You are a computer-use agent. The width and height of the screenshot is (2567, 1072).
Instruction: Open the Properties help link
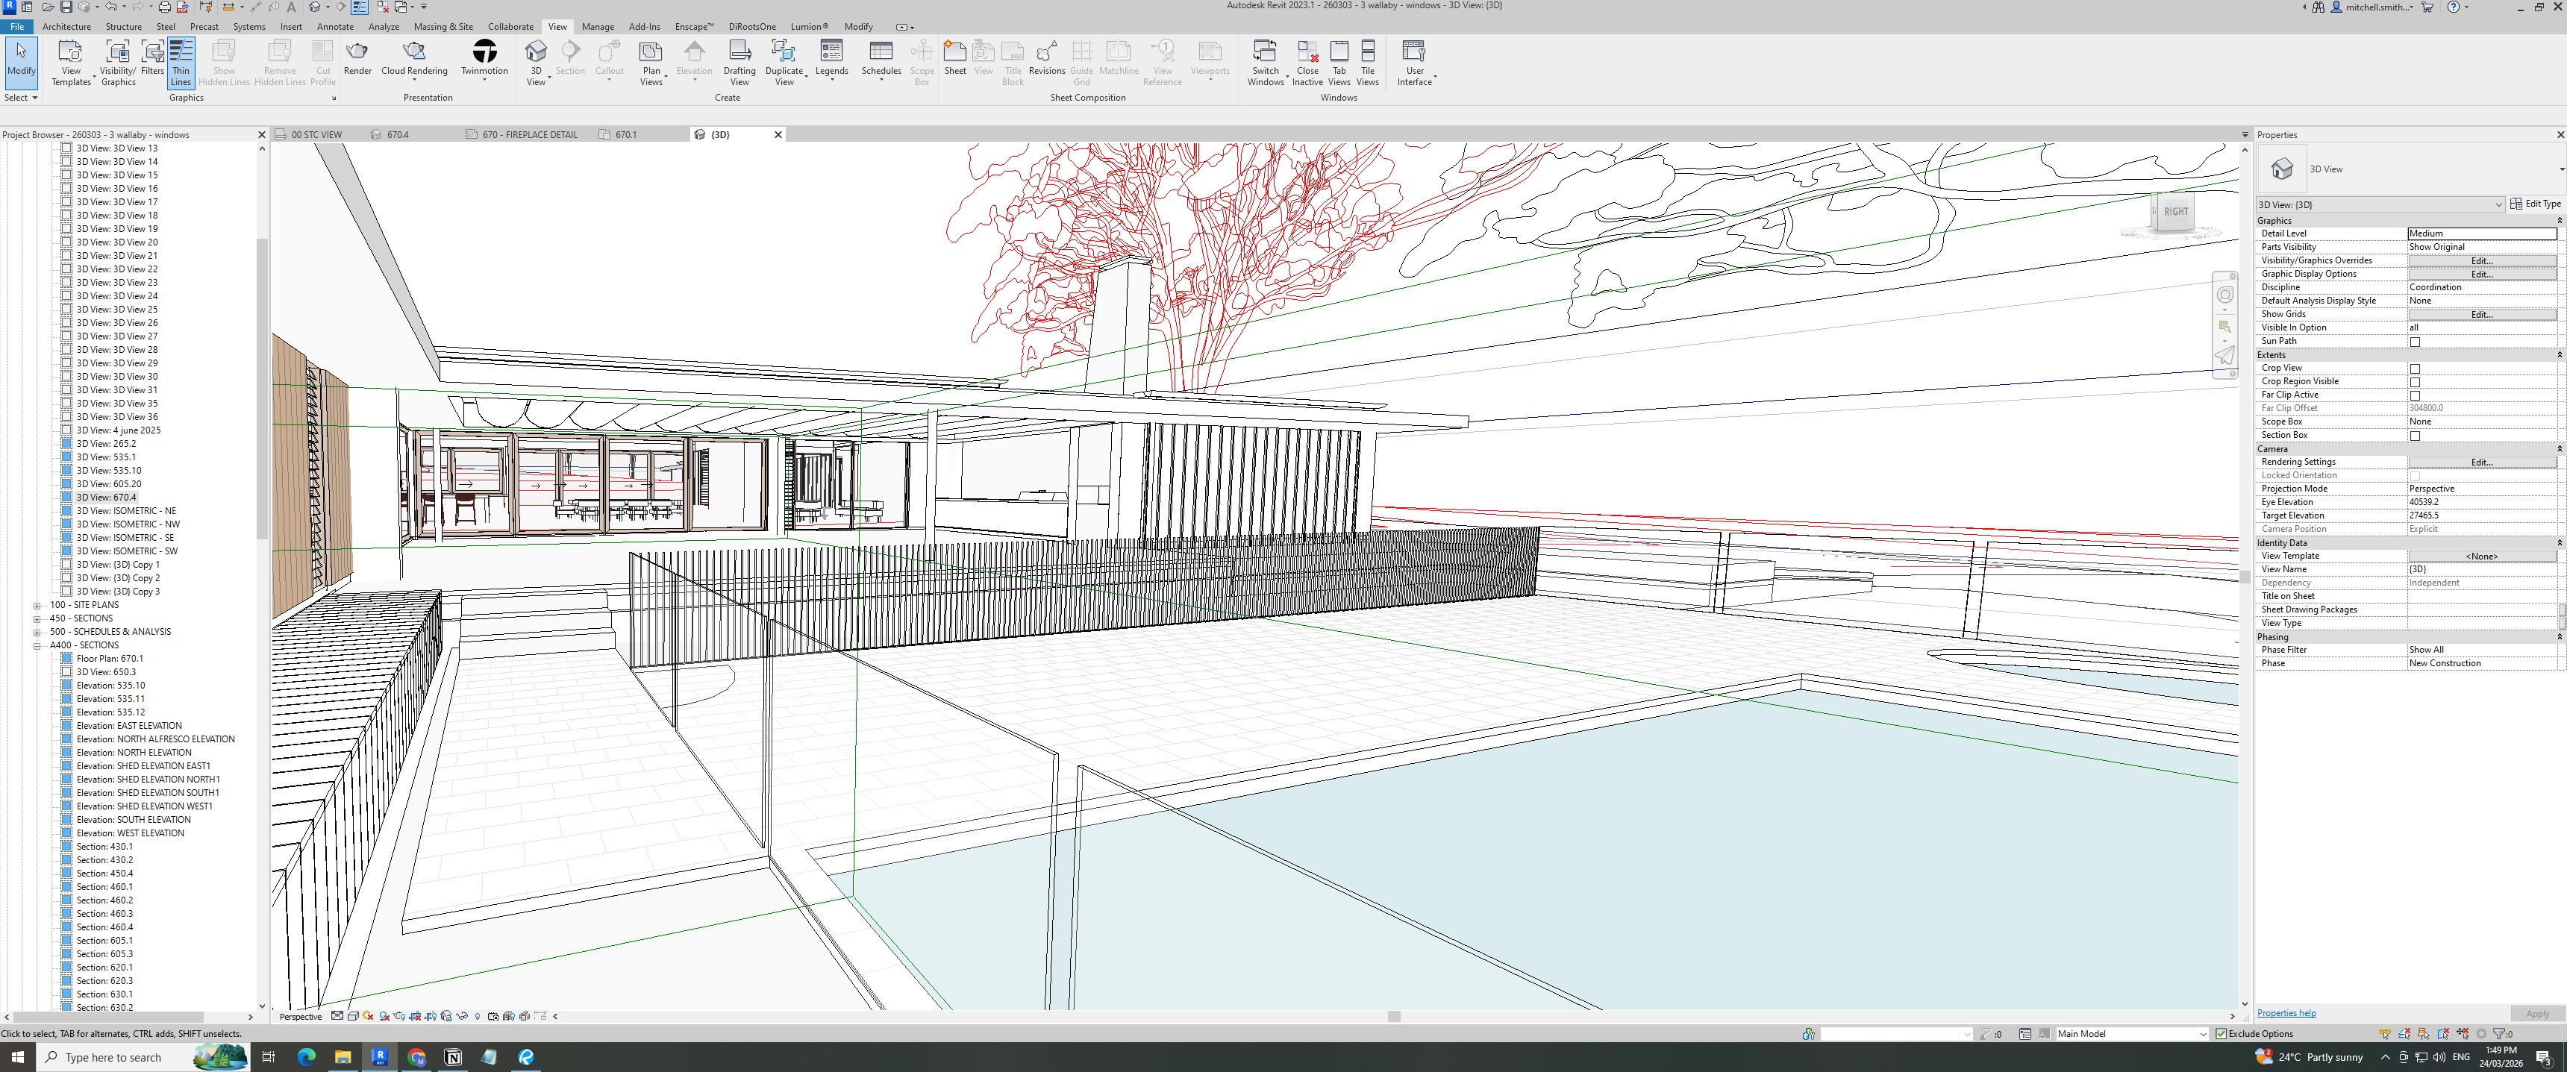tap(2286, 1013)
